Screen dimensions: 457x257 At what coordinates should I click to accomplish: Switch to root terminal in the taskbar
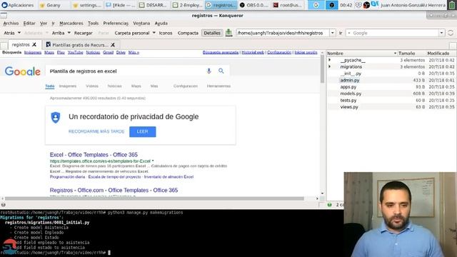point(288,5)
